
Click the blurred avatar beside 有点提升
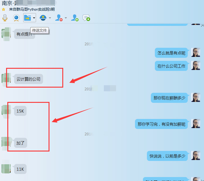coord(6,33)
